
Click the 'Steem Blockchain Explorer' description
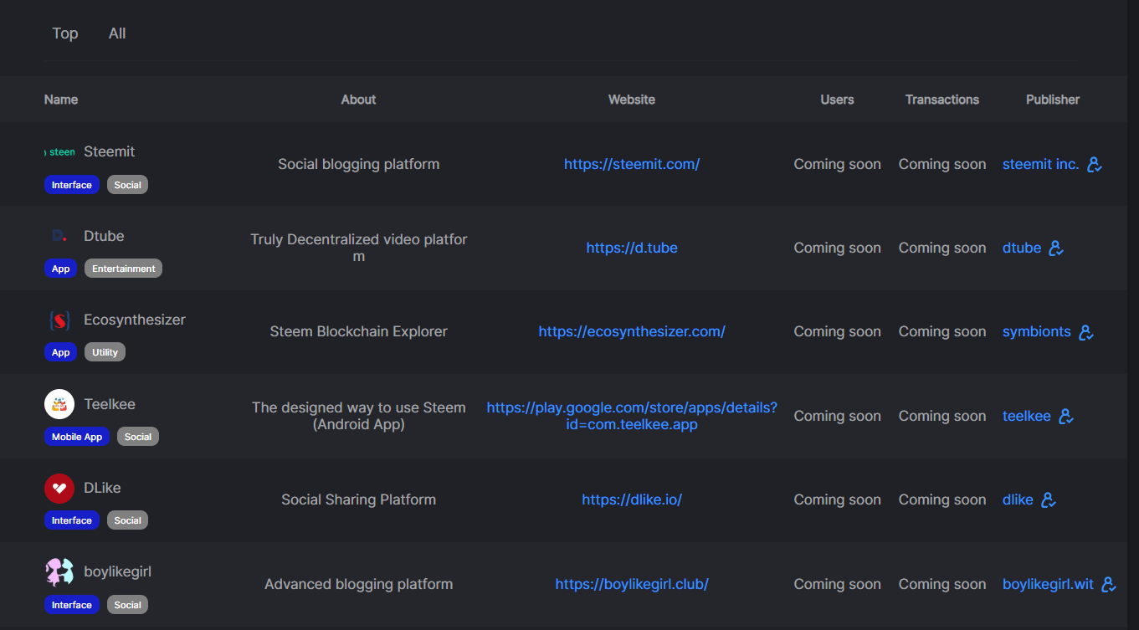[358, 331]
